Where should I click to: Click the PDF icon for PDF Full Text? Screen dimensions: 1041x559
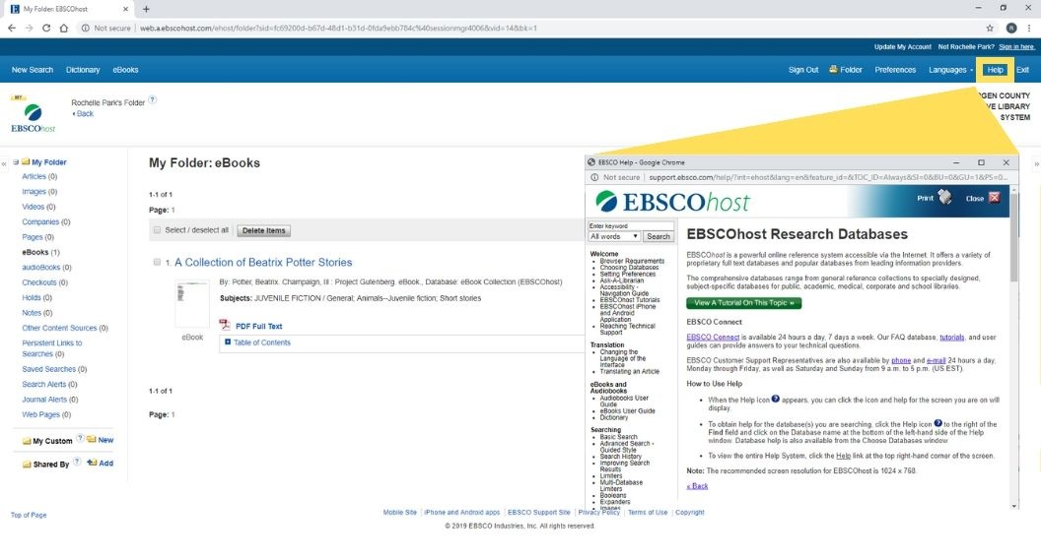tap(225, 325)
